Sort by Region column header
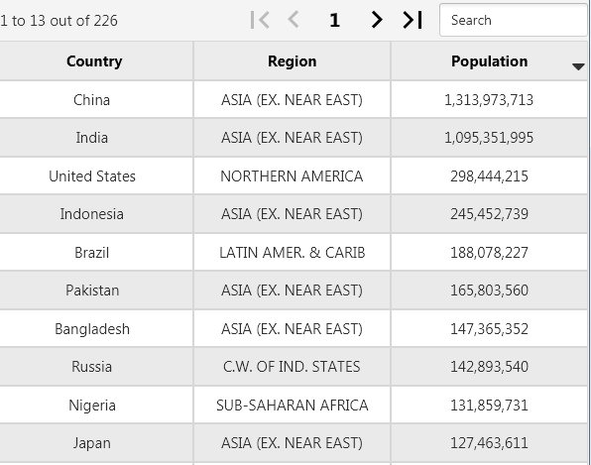Image resolution: width=591 pixels, height=465 pixels. click(x=293, y=61)
